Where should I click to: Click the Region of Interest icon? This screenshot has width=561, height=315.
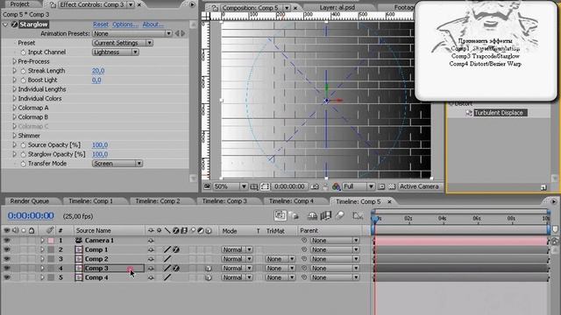point(381,186)
